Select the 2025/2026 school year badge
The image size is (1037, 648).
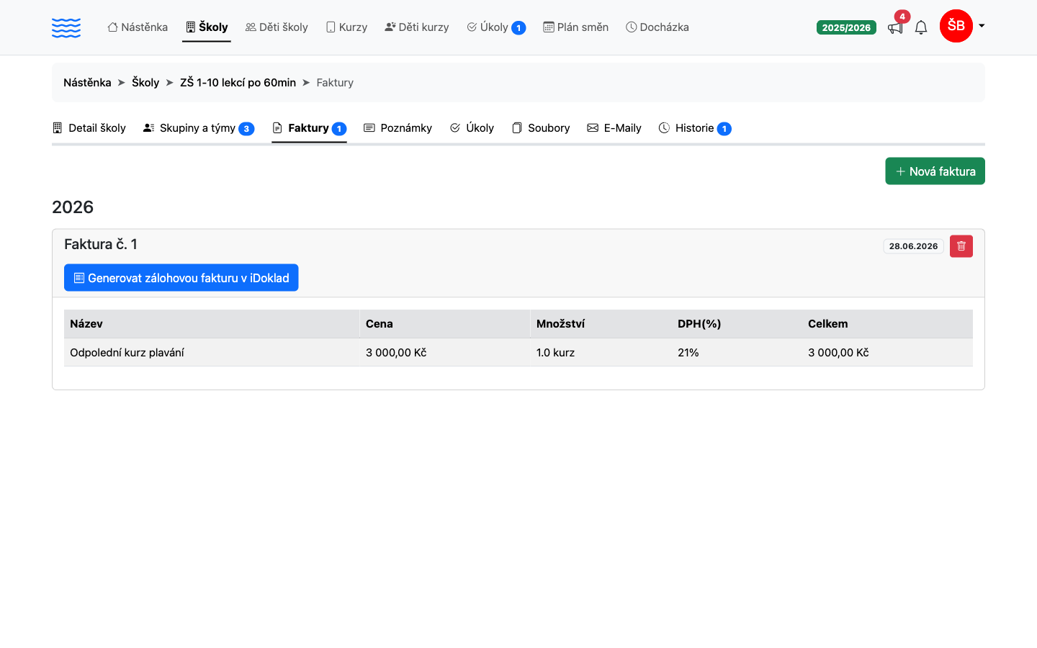(x=846, y=27)
